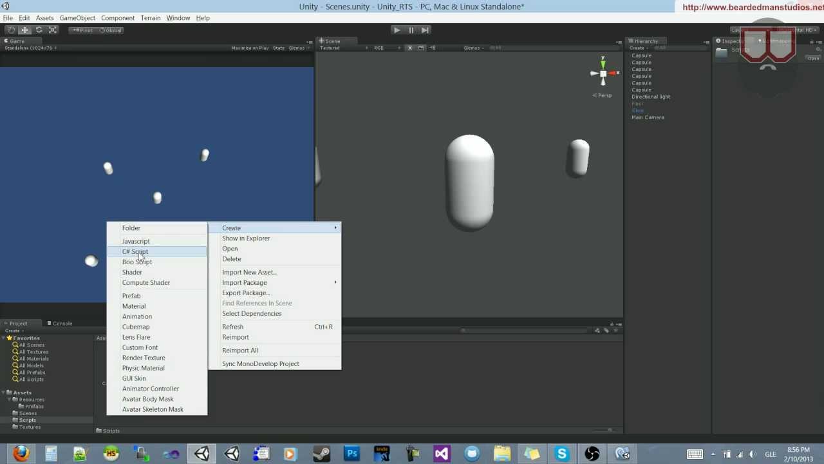The height and width of the screenshot is (464, 824).
Task: Toggle Maximize on Play
Action: pos(250,48)
